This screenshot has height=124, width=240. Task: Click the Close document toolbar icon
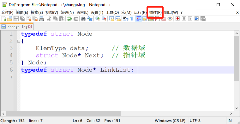click(x=29, y=19)
